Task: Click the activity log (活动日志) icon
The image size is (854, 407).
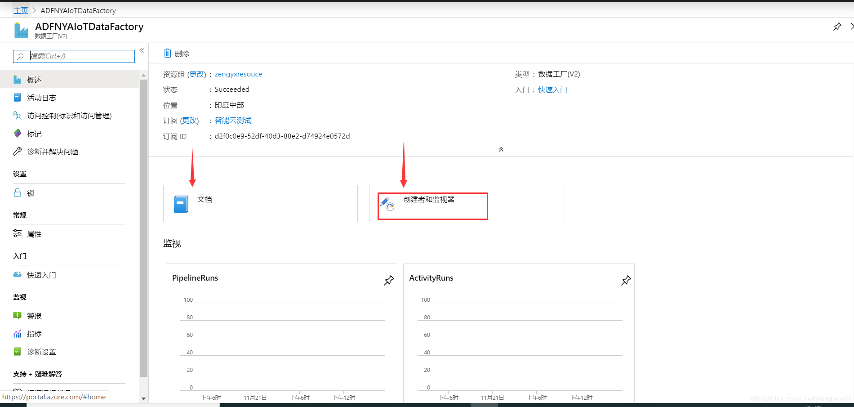Action: (x=18, y=98)
